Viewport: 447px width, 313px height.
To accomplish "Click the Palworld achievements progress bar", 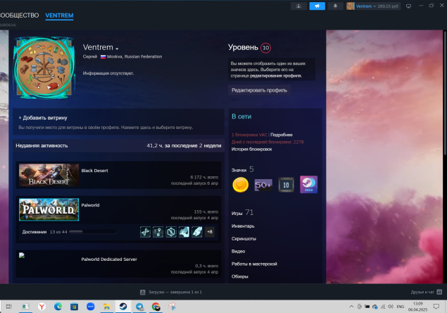I will [x=93, y=232].
